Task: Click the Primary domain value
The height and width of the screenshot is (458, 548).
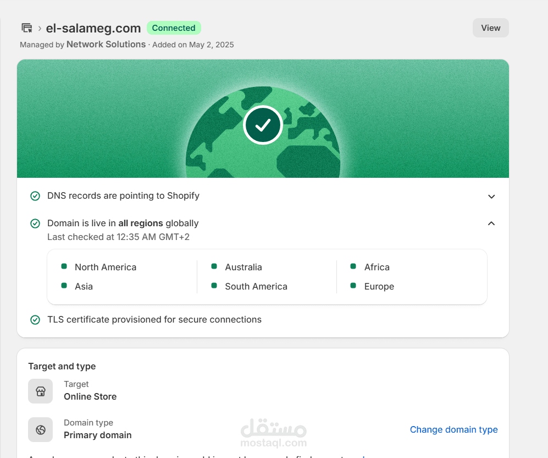Action: click(x=98, y=435)
